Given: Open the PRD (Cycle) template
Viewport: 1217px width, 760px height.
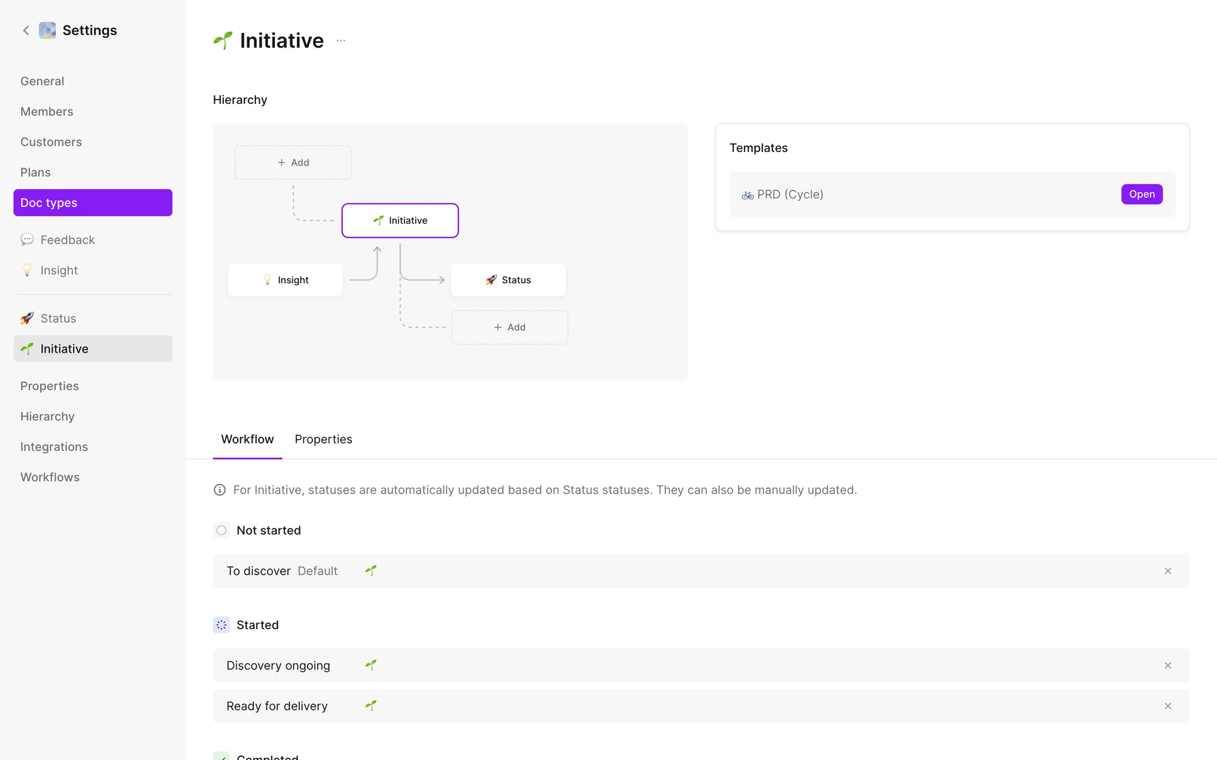Looking at the screenshot, I should coord(1142,194).
